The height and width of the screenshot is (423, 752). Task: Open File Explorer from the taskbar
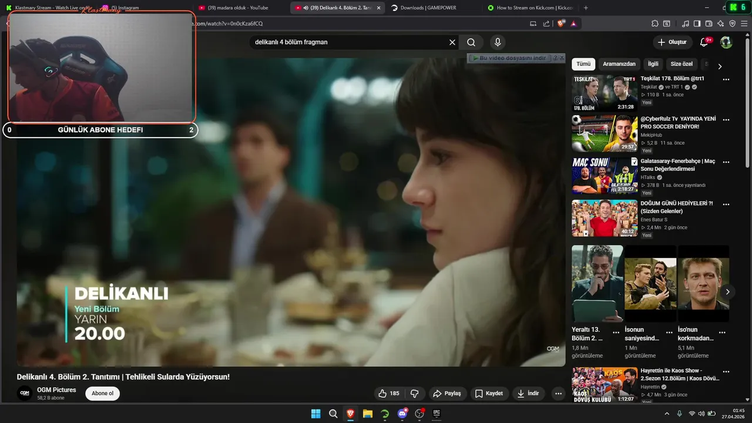pyautogui.click(x=368, y=414)
